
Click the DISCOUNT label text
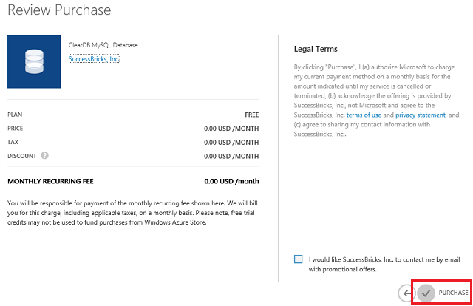tap(22, 156)
